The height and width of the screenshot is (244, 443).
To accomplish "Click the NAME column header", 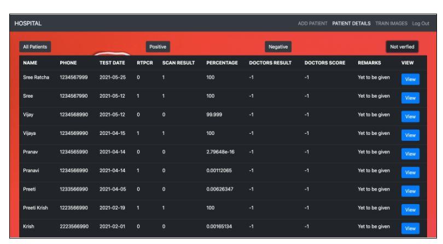I will pyautogui.click(x=30, y=63).
